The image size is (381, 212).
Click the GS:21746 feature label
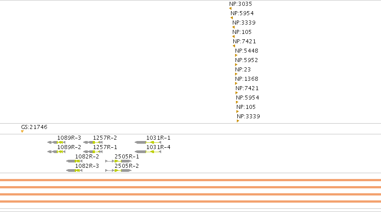tap(34, 127)
